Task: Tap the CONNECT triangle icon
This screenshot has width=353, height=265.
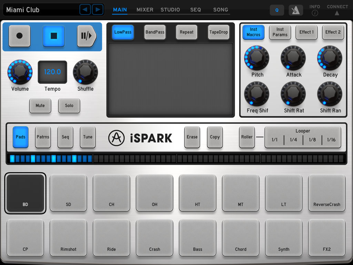Action: click(337, 13)
